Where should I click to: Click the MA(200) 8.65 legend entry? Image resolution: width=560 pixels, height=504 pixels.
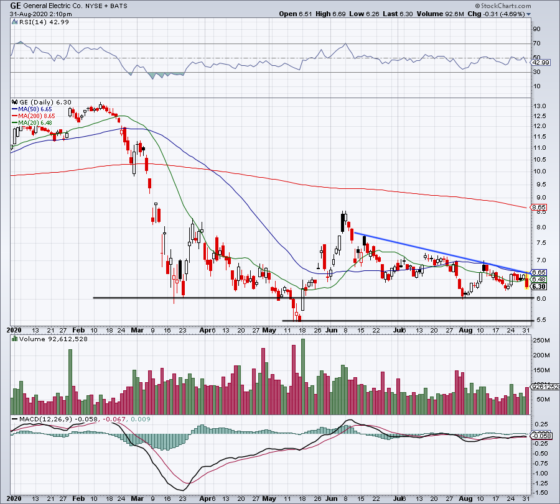[37, 116]
